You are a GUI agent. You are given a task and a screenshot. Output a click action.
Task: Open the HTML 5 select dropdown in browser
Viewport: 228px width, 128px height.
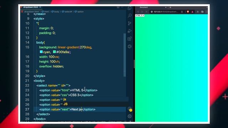point(140,15)
